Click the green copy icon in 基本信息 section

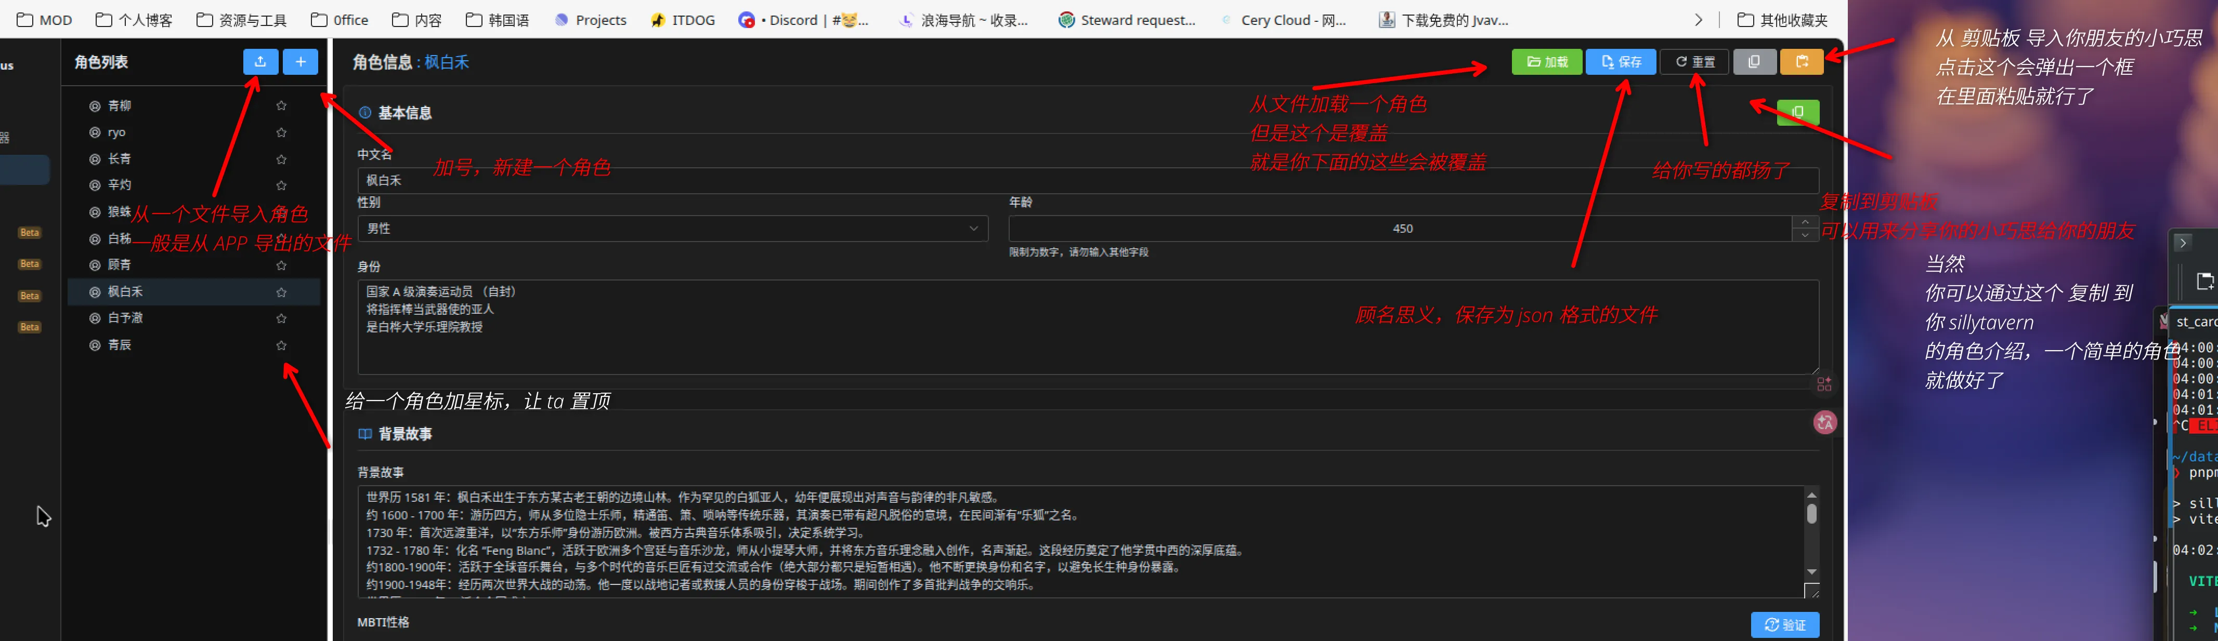pyautogui.click(x=1798, y=113)
